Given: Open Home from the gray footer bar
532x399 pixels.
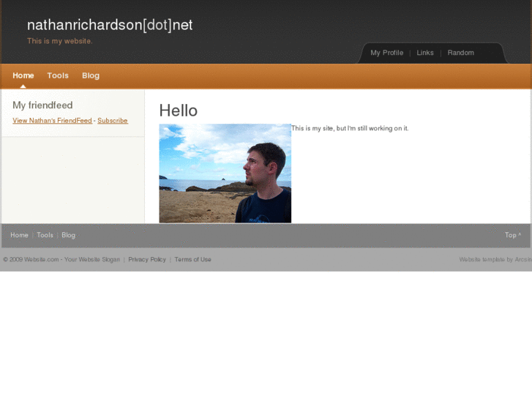Looking at the screenshot, I should point(19,235).
